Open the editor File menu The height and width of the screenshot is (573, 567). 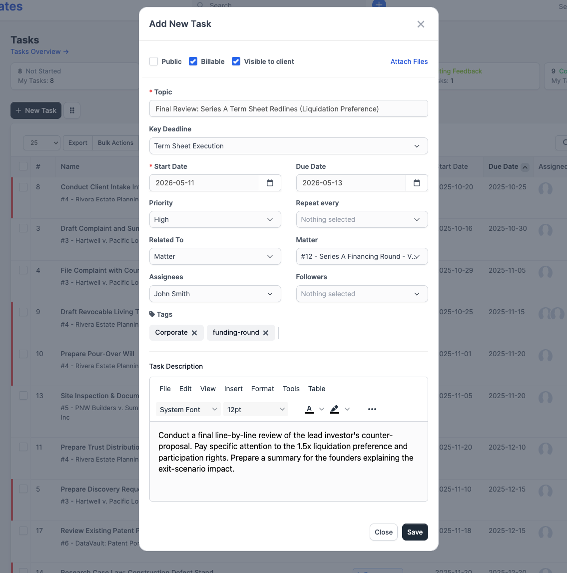click(x=165, y=389)
